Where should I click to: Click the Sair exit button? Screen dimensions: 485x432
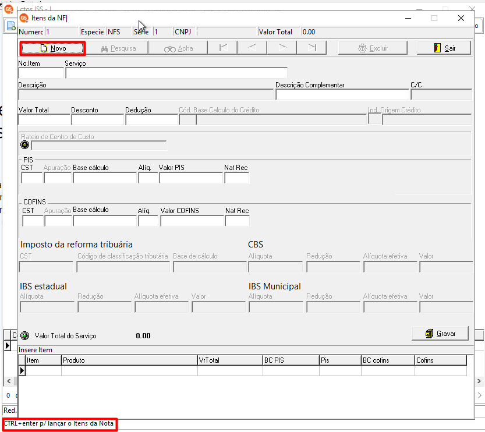tap(444, 48)
